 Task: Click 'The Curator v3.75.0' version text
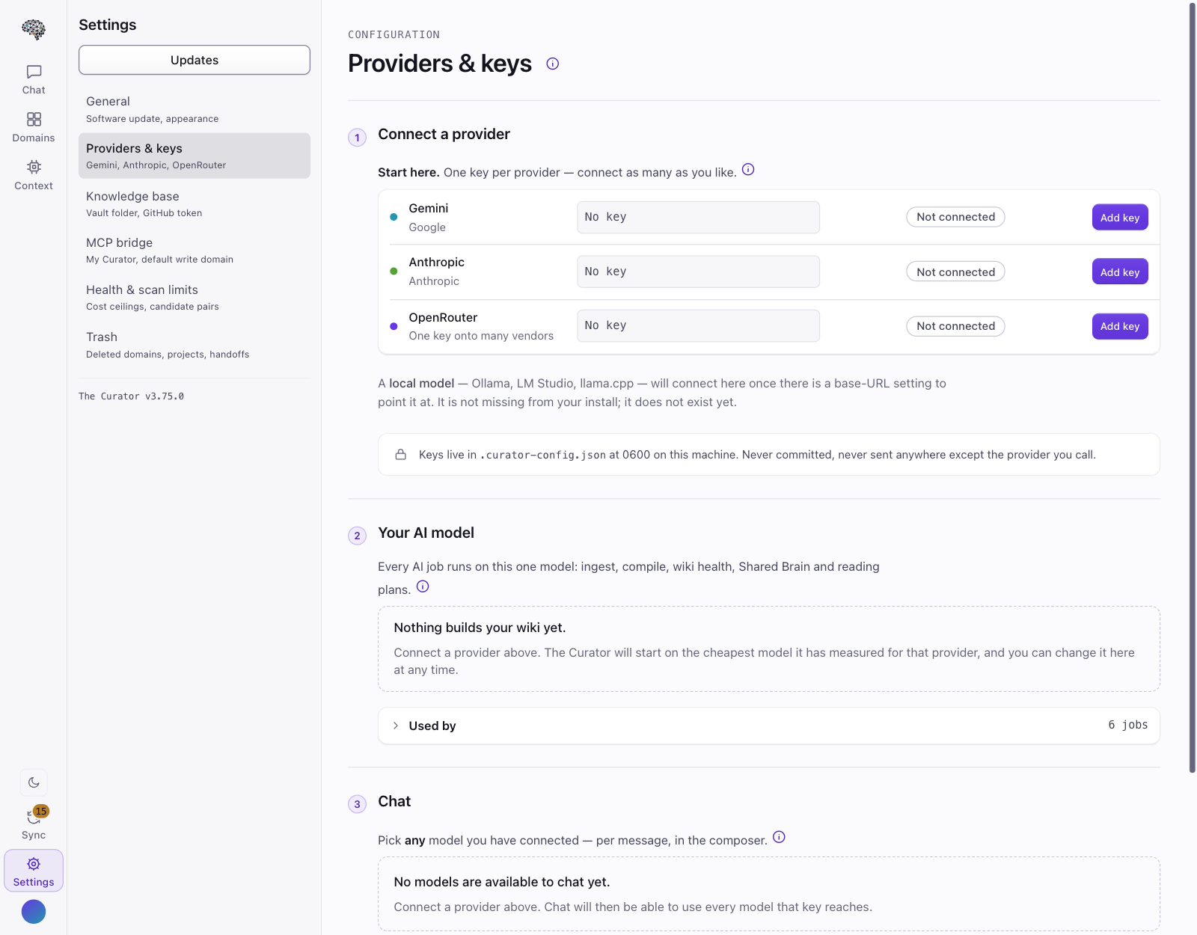[x=131, y=396]
